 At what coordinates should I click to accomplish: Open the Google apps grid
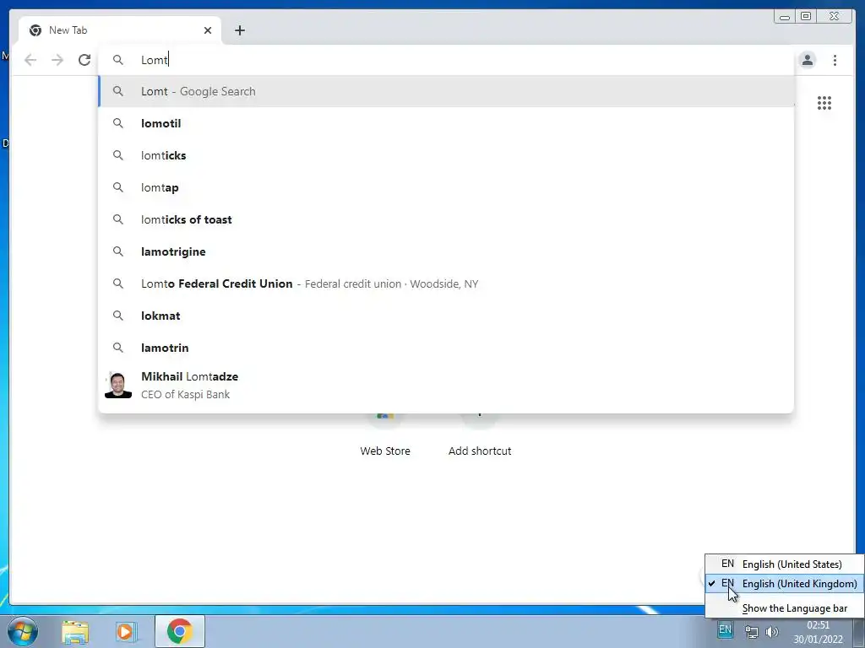824,102
